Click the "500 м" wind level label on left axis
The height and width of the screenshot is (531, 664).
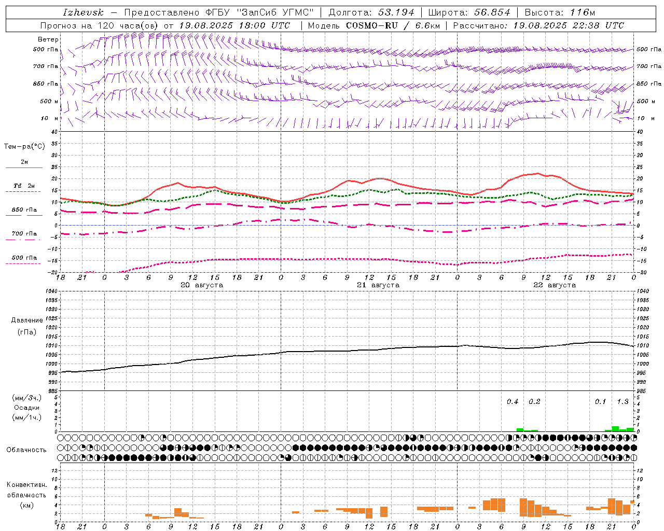(x=49, y=101)
